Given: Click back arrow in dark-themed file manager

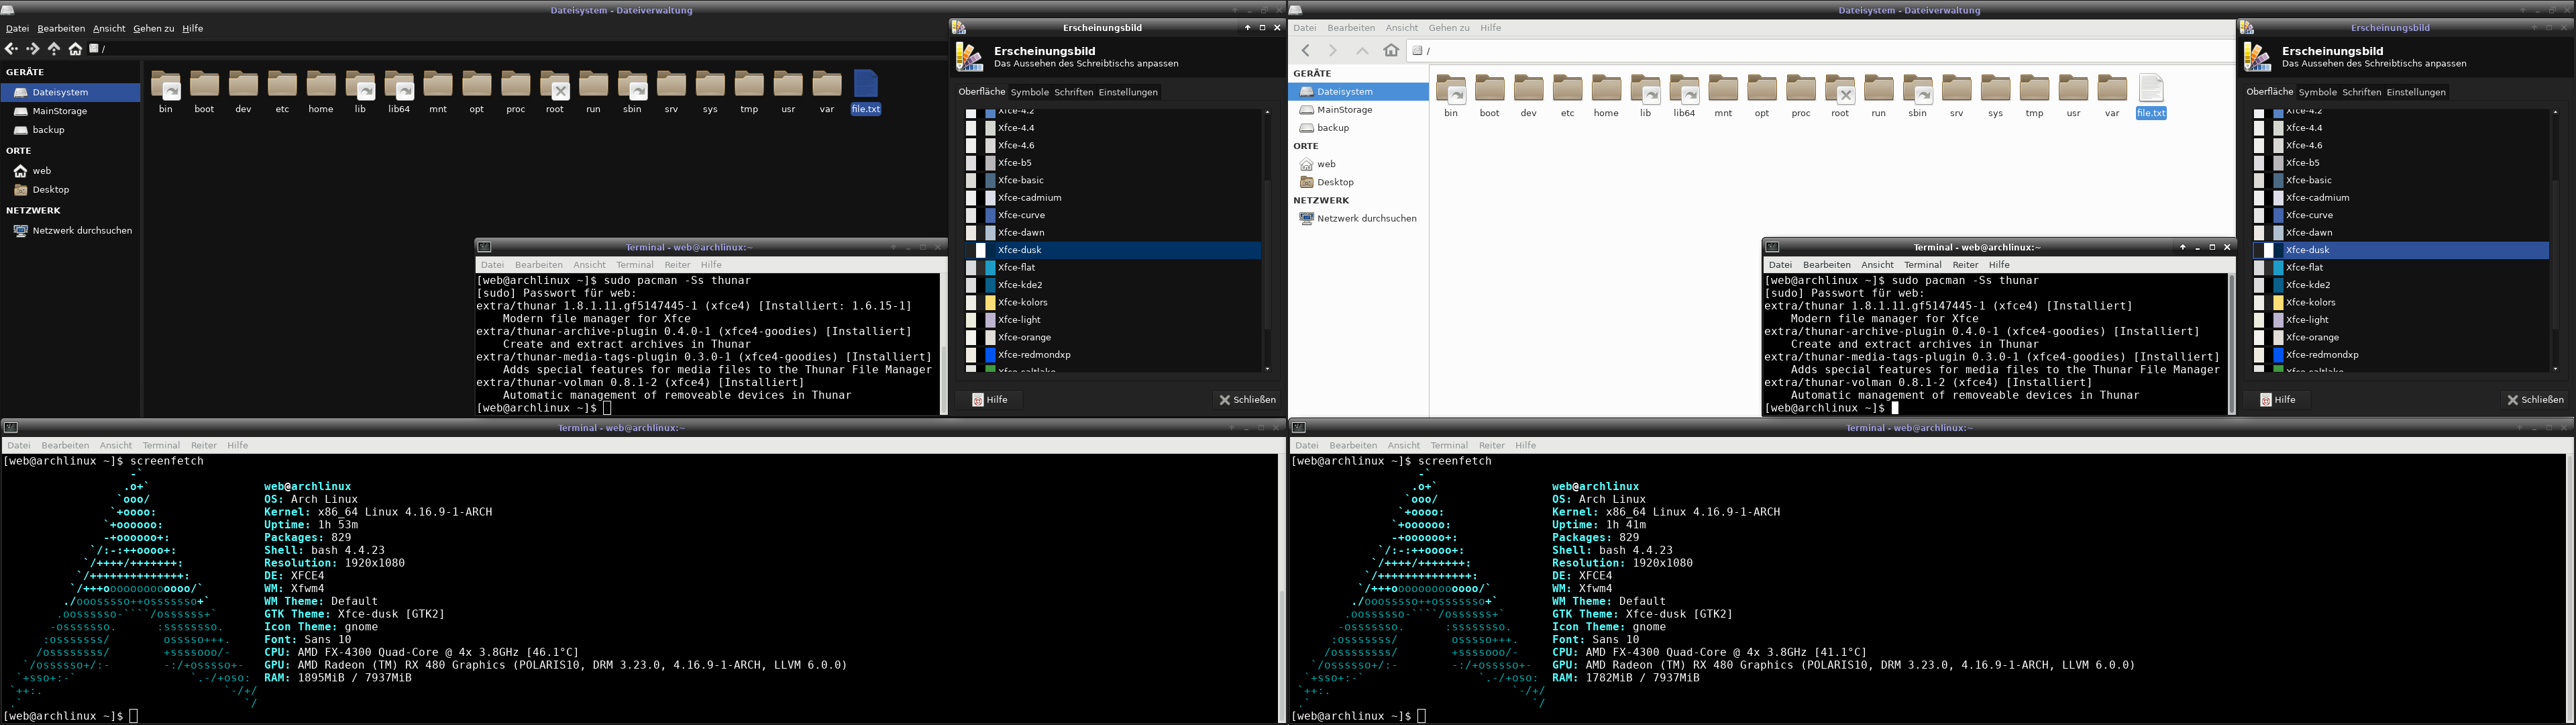Looking at the screenshot, I should tap(11, 48).
